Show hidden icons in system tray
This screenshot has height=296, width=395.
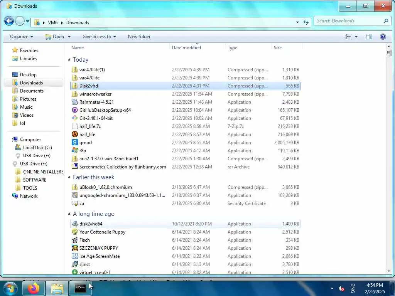332,288
